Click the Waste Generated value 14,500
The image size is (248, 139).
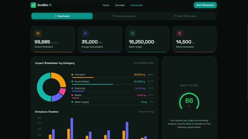[184, 42]
